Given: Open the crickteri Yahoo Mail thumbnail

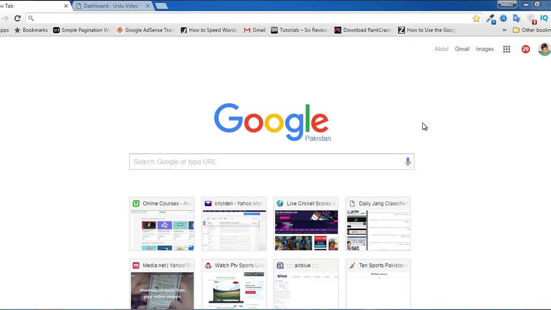Looking at the screenshot, I should [x=234, y=224].
